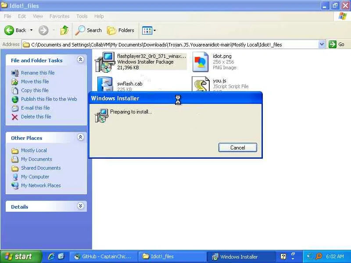This screenshot has width=351, height=263.
Task: Select the you.js script file icon
Action: [201, 84]
